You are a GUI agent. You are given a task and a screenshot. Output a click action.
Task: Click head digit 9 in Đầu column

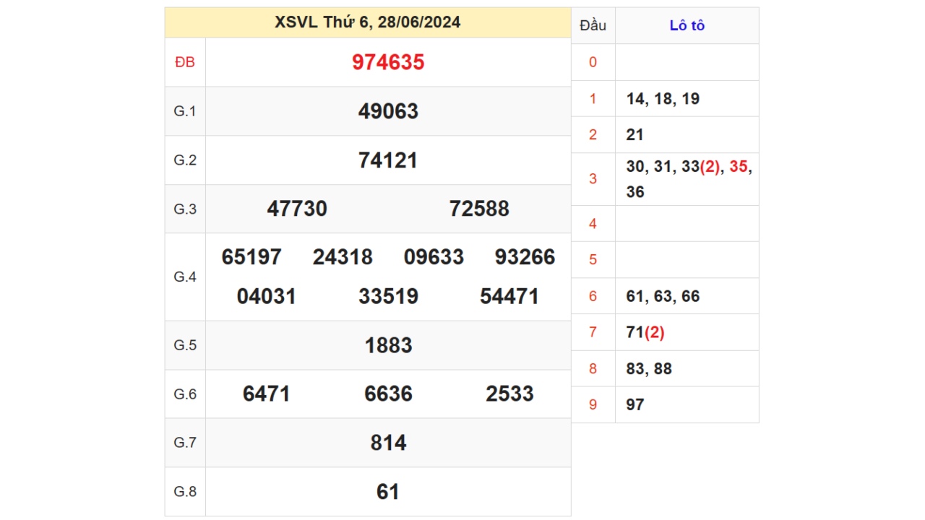593,405
